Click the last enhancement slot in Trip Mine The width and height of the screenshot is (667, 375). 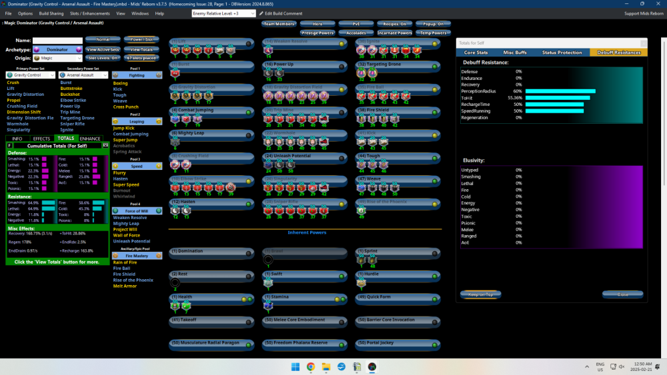[x=323, y=119]
